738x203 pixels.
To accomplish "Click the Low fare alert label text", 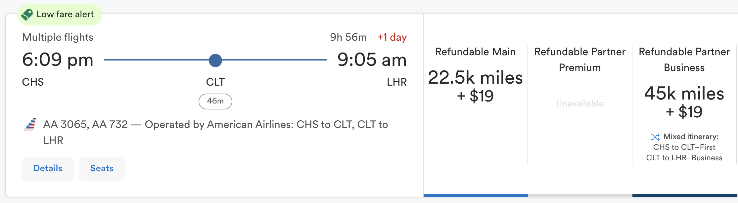I will pos(65,15).
